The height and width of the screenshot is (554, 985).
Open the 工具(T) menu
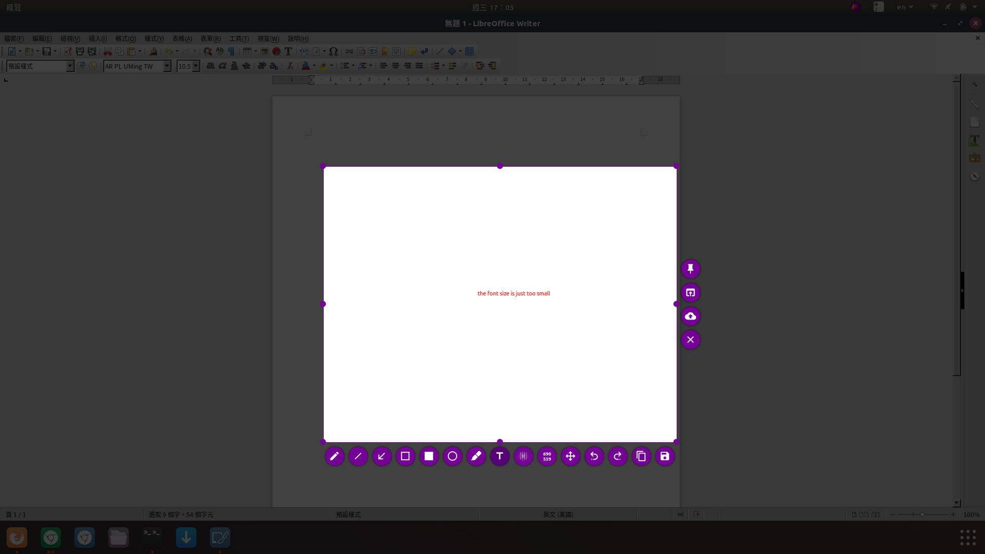click(x=239, y=38)
